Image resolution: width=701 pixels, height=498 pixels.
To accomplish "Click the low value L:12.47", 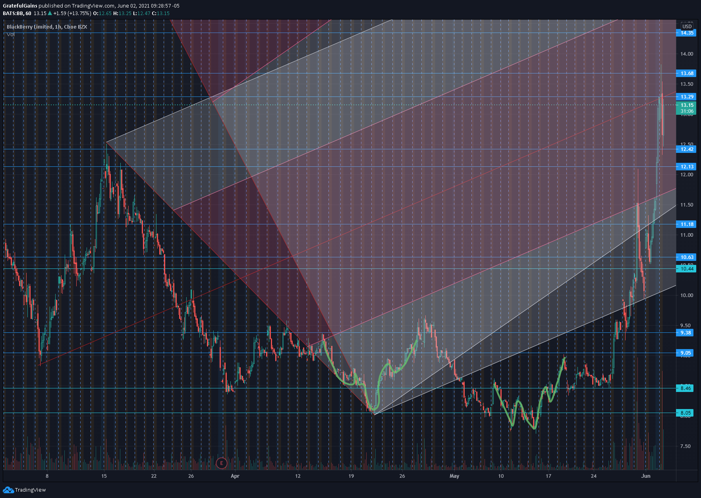I will click(142, 13).
